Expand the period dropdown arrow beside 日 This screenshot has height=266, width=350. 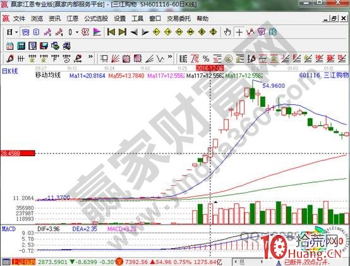click(16, 32)
